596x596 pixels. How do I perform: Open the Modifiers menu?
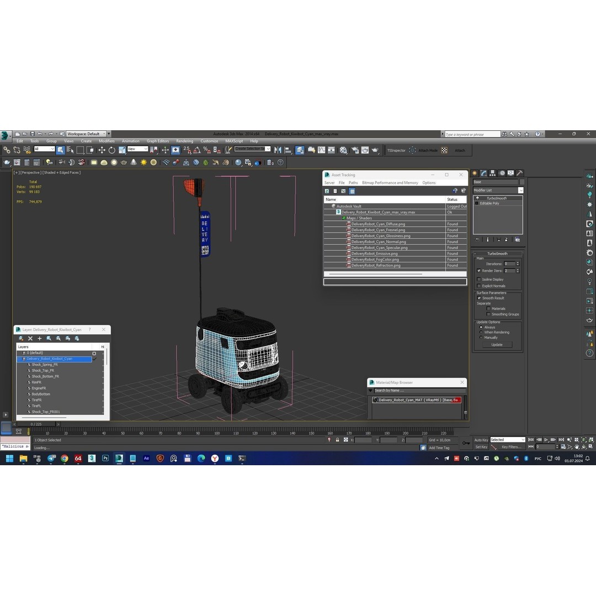click(x=107, y=141)
